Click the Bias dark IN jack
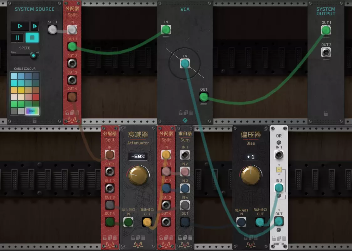 (x=241, y=222)
